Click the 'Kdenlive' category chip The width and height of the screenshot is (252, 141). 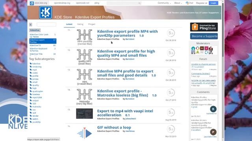click(35, 30)
